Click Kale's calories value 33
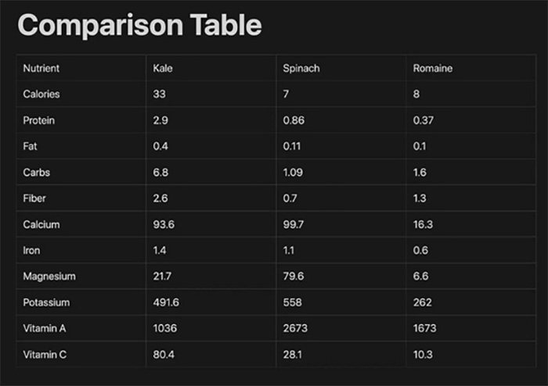The image size is (548, 386). click(x=160, y=94)
